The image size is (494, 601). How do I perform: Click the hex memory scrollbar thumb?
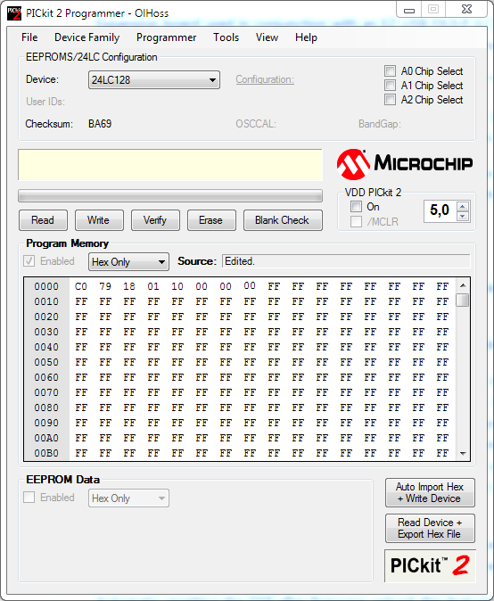pyautogui.click(x=463, y=300)
